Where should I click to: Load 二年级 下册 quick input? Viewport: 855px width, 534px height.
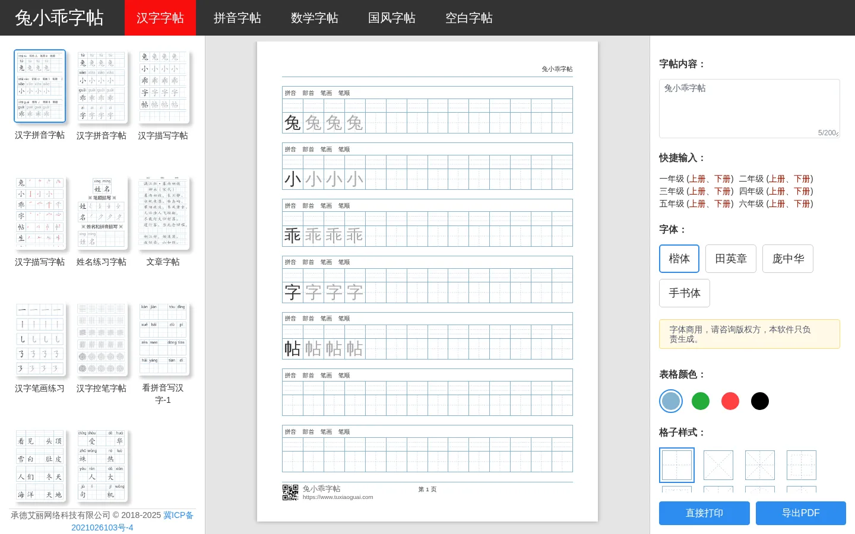(x=802, y=179)
